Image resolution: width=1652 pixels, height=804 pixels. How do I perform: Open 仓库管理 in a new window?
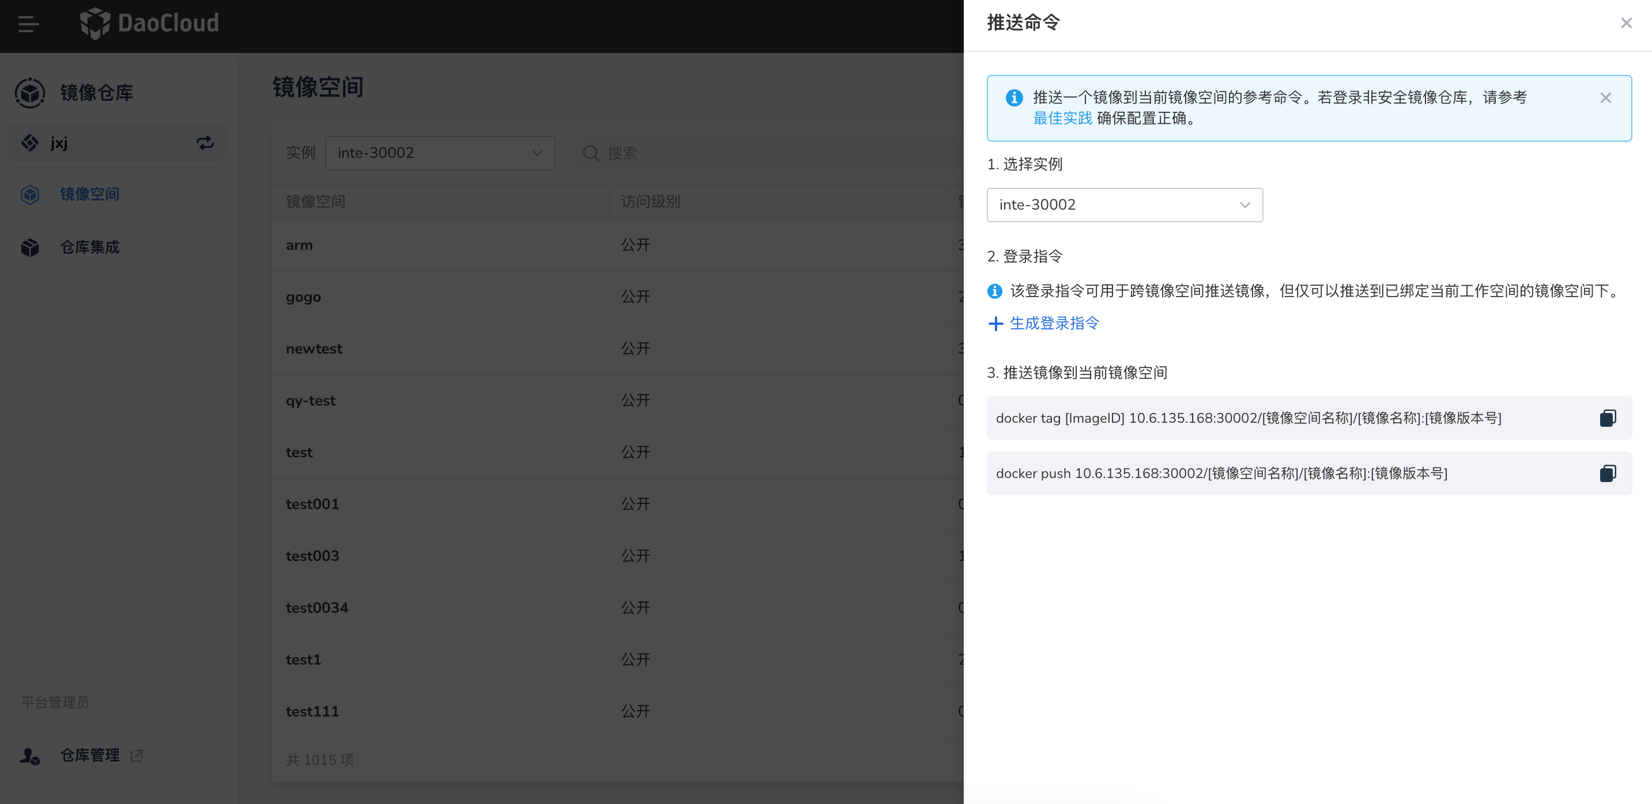click(x=137, y=755)
